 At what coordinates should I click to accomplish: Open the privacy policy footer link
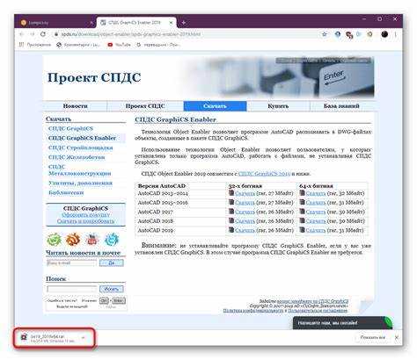(x=253, y=311)
